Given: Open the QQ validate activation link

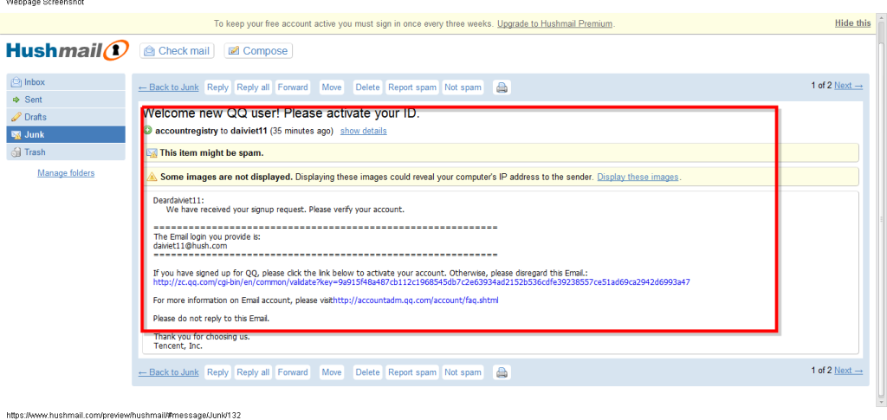Looking at the screenshot, I should pos(422,282).
